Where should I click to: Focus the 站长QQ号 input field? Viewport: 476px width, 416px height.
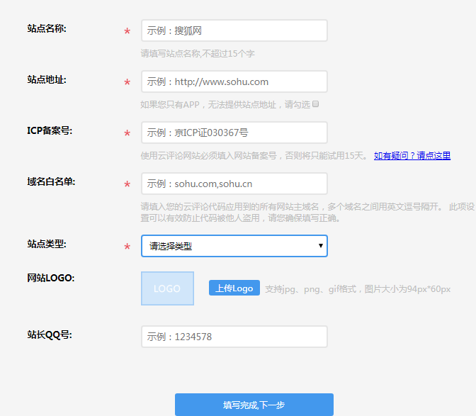[234, 337]
